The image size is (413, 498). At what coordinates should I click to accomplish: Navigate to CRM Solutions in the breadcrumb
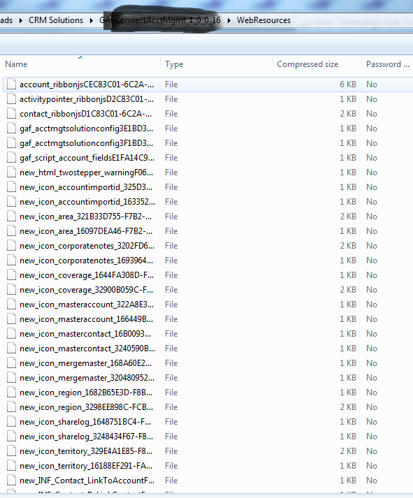[56, 20]
